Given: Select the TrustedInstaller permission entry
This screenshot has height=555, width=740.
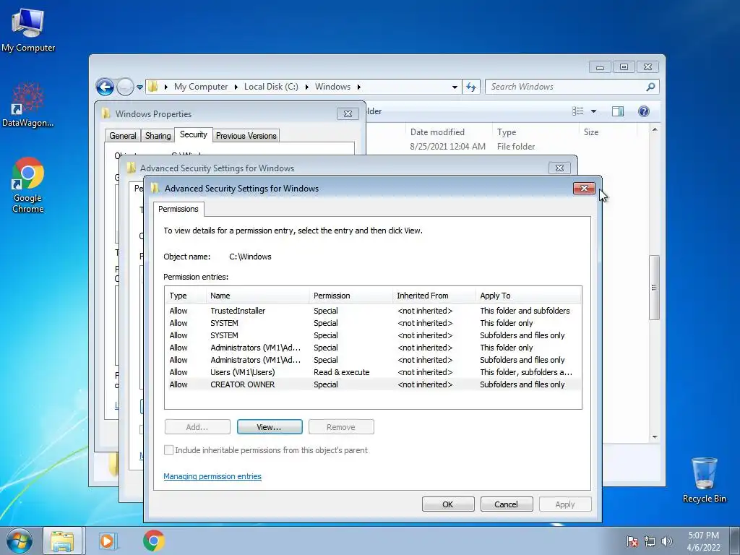Looking at the screenshot, I should coord(373,311).
